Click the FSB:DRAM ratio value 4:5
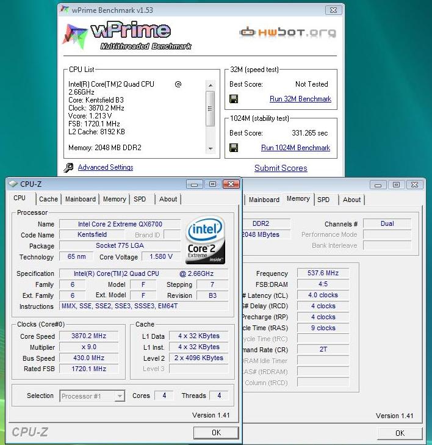Image resolution: width=432 pixels, height=445 pixels. click(x=323, y=284)
